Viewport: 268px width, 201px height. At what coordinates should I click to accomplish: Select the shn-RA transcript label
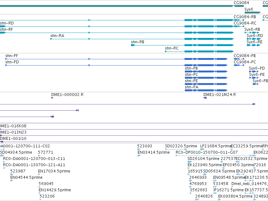tap(57, 36)
